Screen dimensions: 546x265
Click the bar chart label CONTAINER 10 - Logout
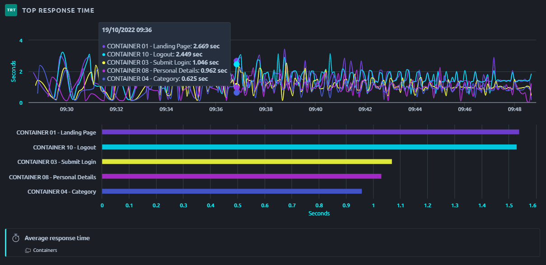click(x=65, y=147)
